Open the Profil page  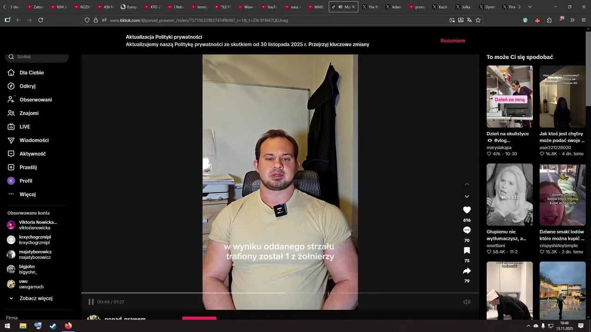coord(20,181)
